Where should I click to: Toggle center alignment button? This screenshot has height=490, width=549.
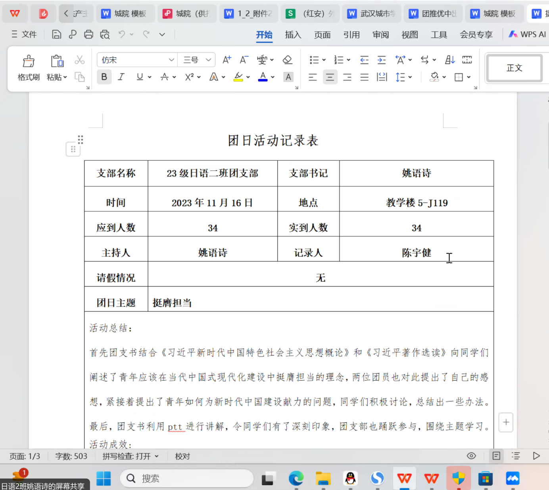(330, 77)
